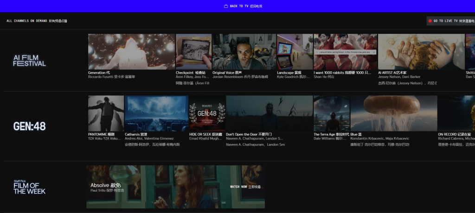475x213 pixels.
Task: Open the Film of the Week logo
Action: pos(30,187)
